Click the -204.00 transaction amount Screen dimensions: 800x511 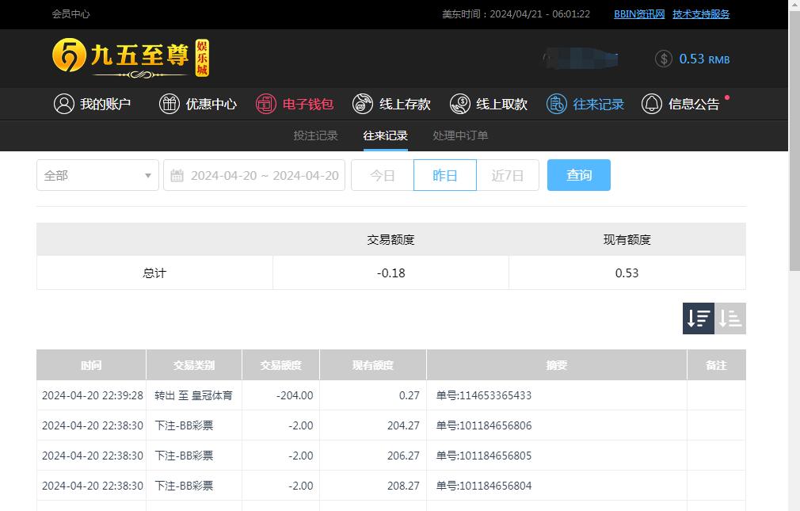[295, 395]
